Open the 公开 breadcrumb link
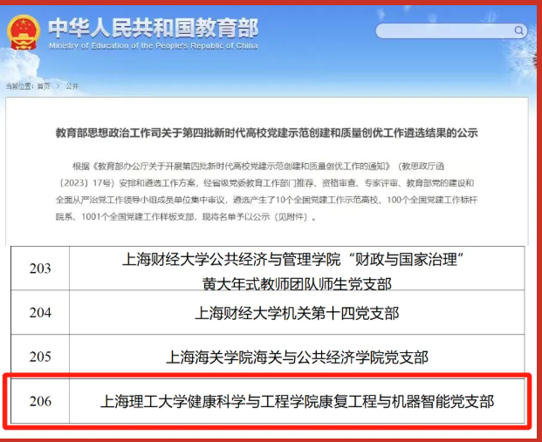 72,86
